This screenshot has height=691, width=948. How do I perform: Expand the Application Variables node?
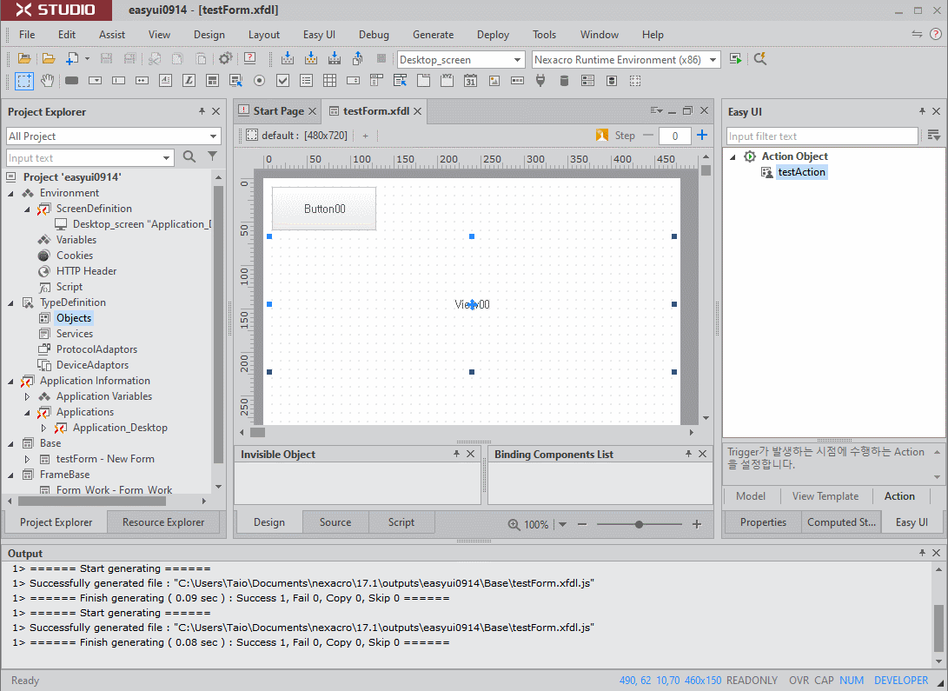27,396
